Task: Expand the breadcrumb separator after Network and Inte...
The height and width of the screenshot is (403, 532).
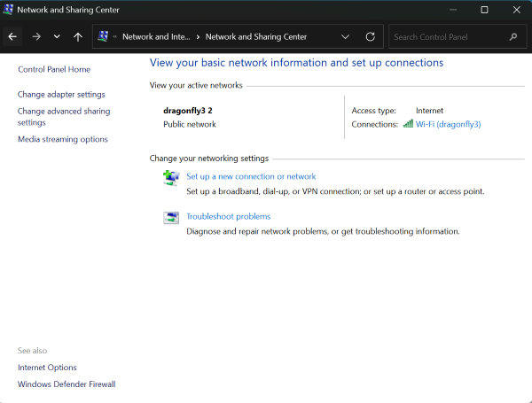Action: [198, 37]
